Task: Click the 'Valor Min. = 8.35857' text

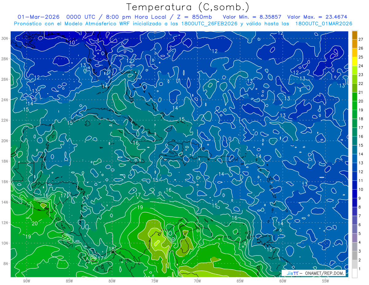Action: tap(252, 17)
